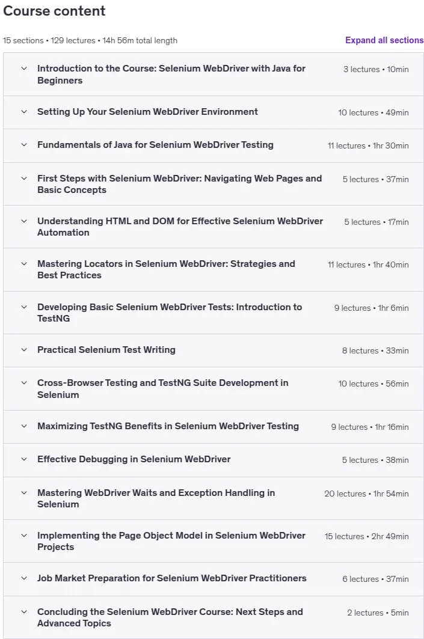This screenshot has height=639, width=424.
Task: Open the Developing Basic Selenium WebDriver Tests title
Action: (170, 313)
